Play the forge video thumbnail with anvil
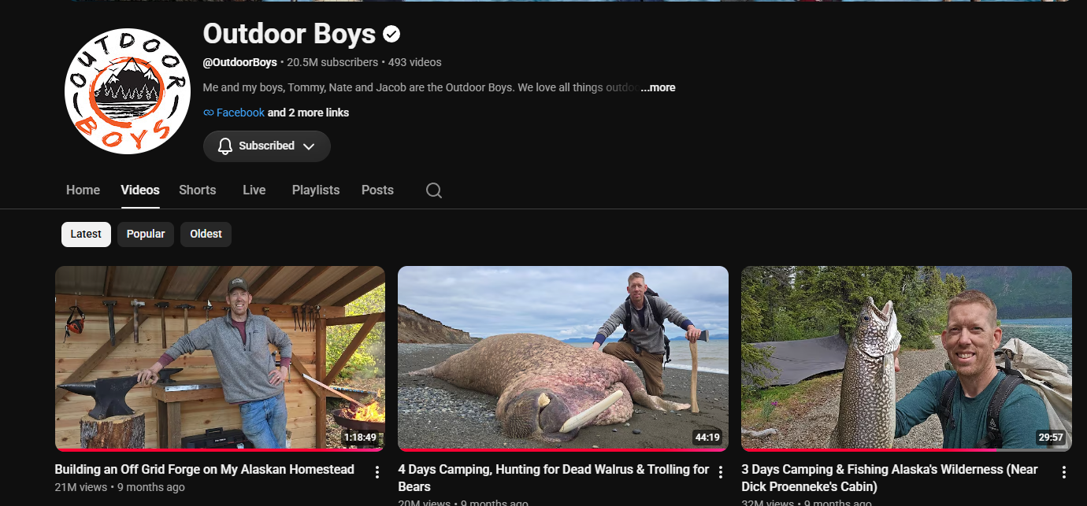The image size is (1087, 506). pyautogui.click(x=220, y=357)
